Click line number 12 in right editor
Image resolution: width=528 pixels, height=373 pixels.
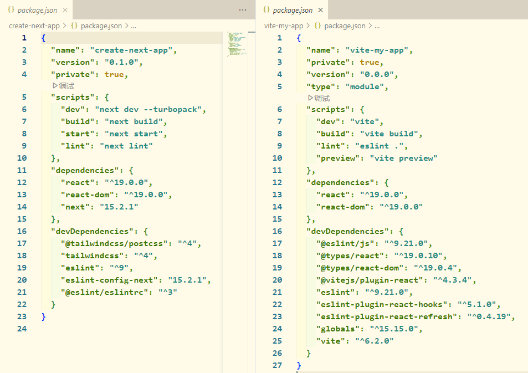(x=277, y=182)
